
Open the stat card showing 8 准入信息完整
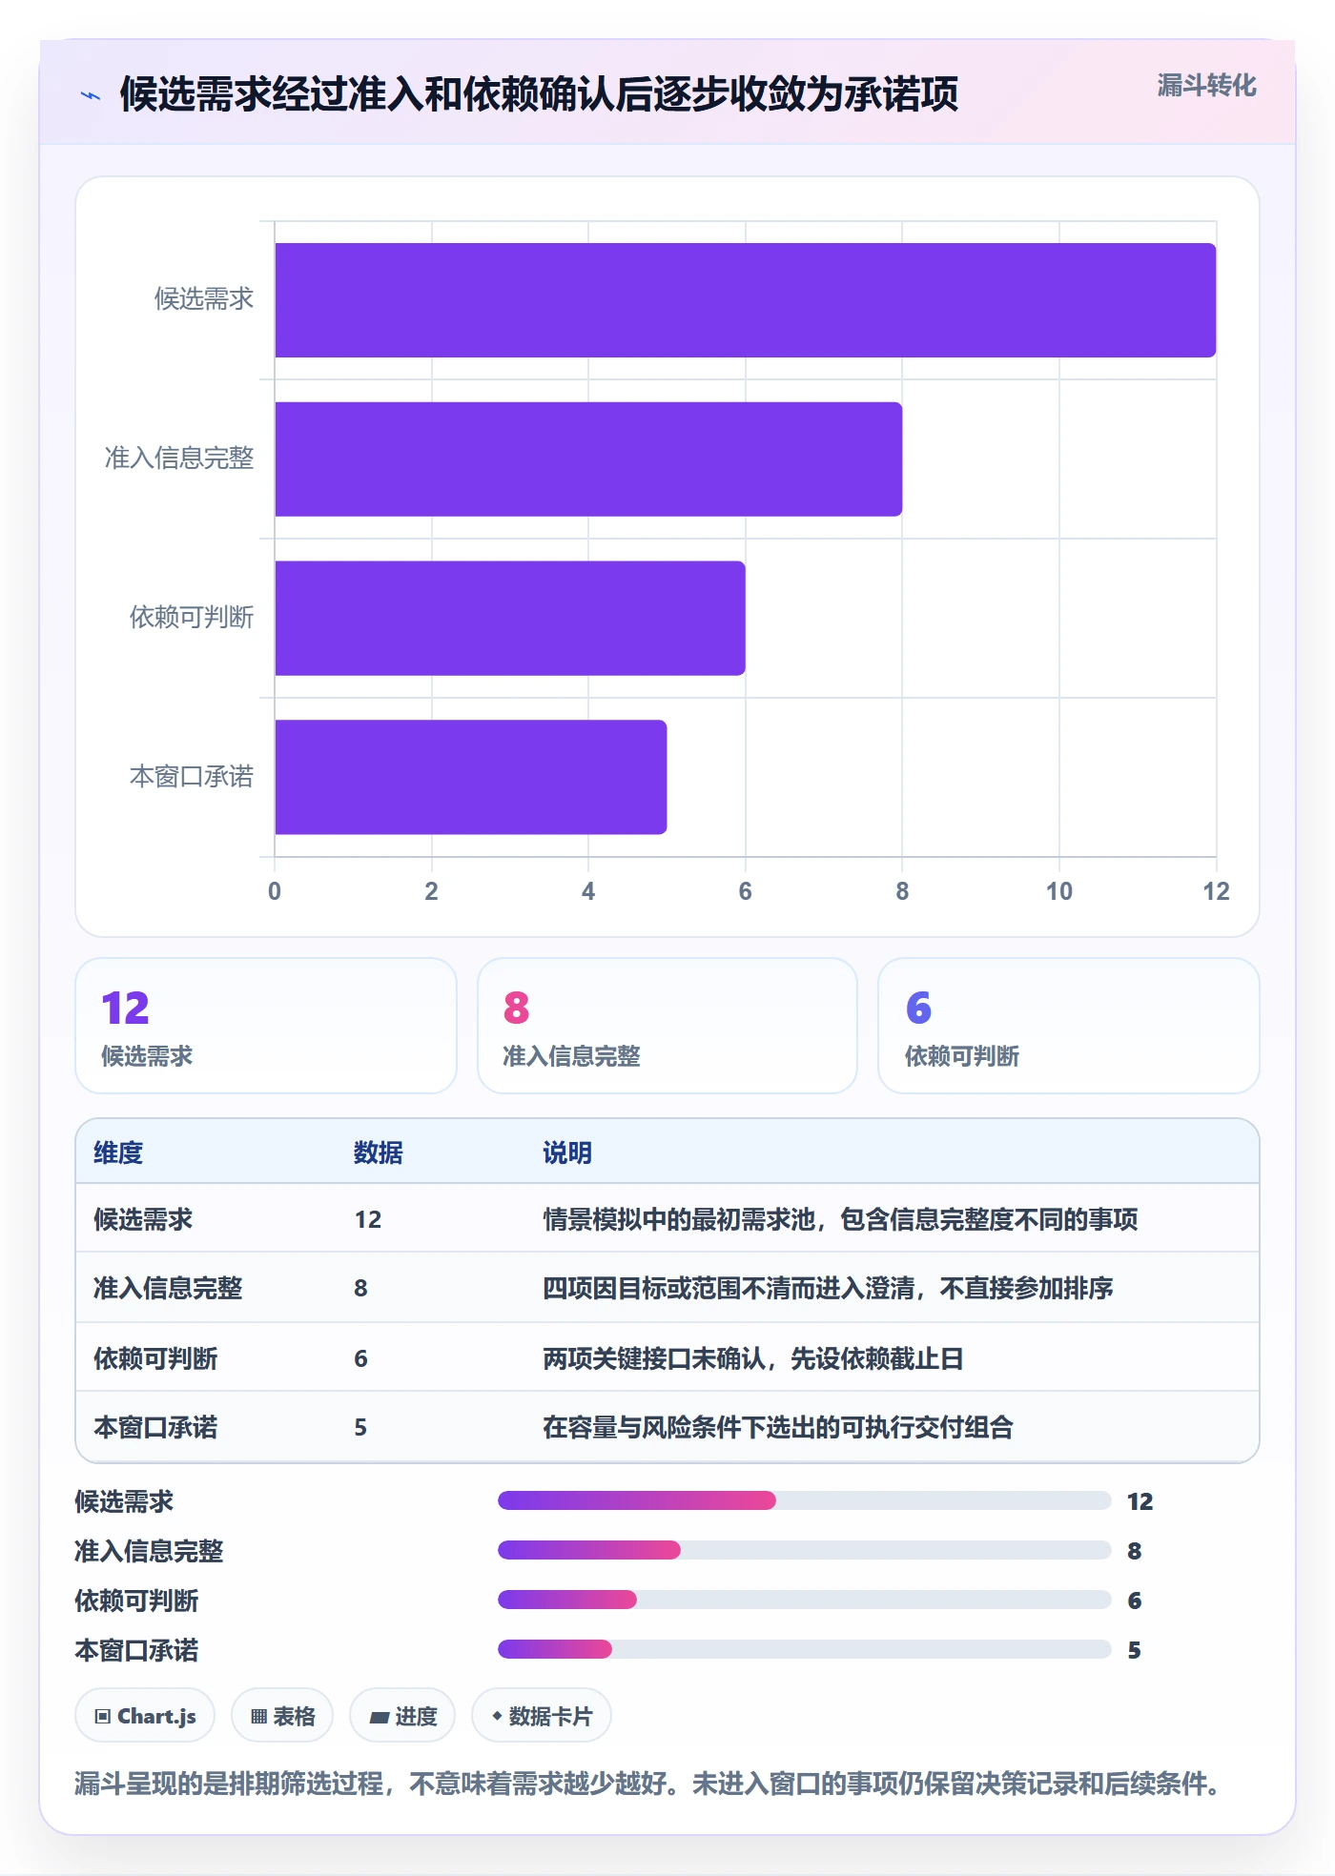click(667, 1026)
